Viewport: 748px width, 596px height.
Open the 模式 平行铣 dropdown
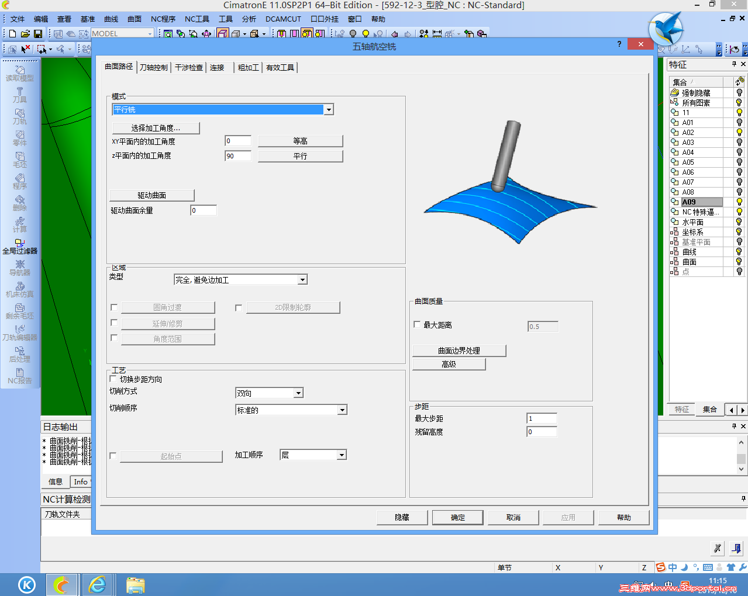(x=223, y=110)
